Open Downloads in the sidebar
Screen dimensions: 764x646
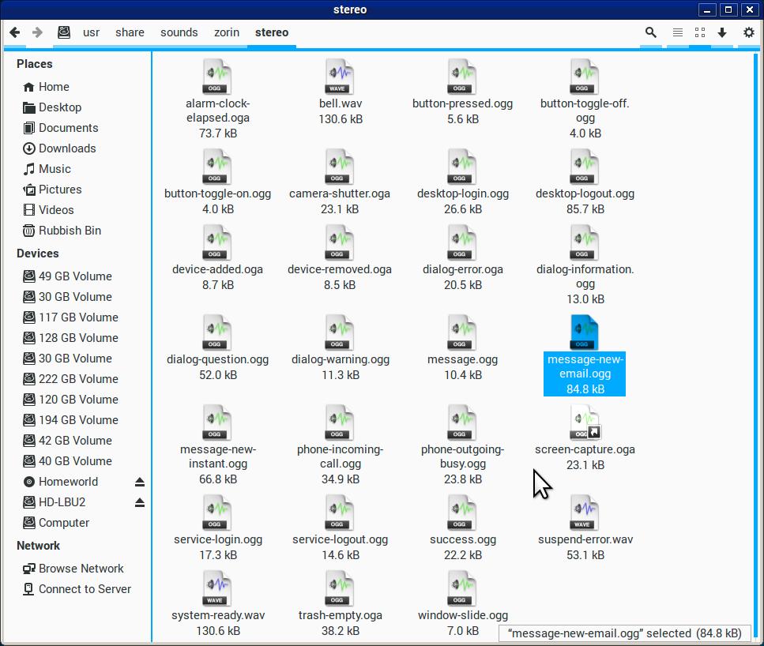coord(67,148)
